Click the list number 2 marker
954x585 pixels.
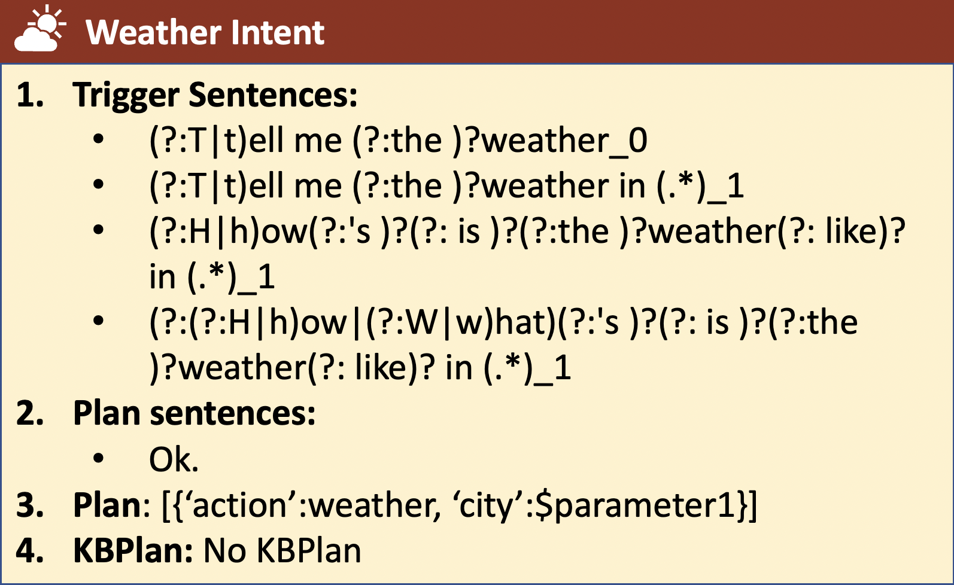(30, 413)
